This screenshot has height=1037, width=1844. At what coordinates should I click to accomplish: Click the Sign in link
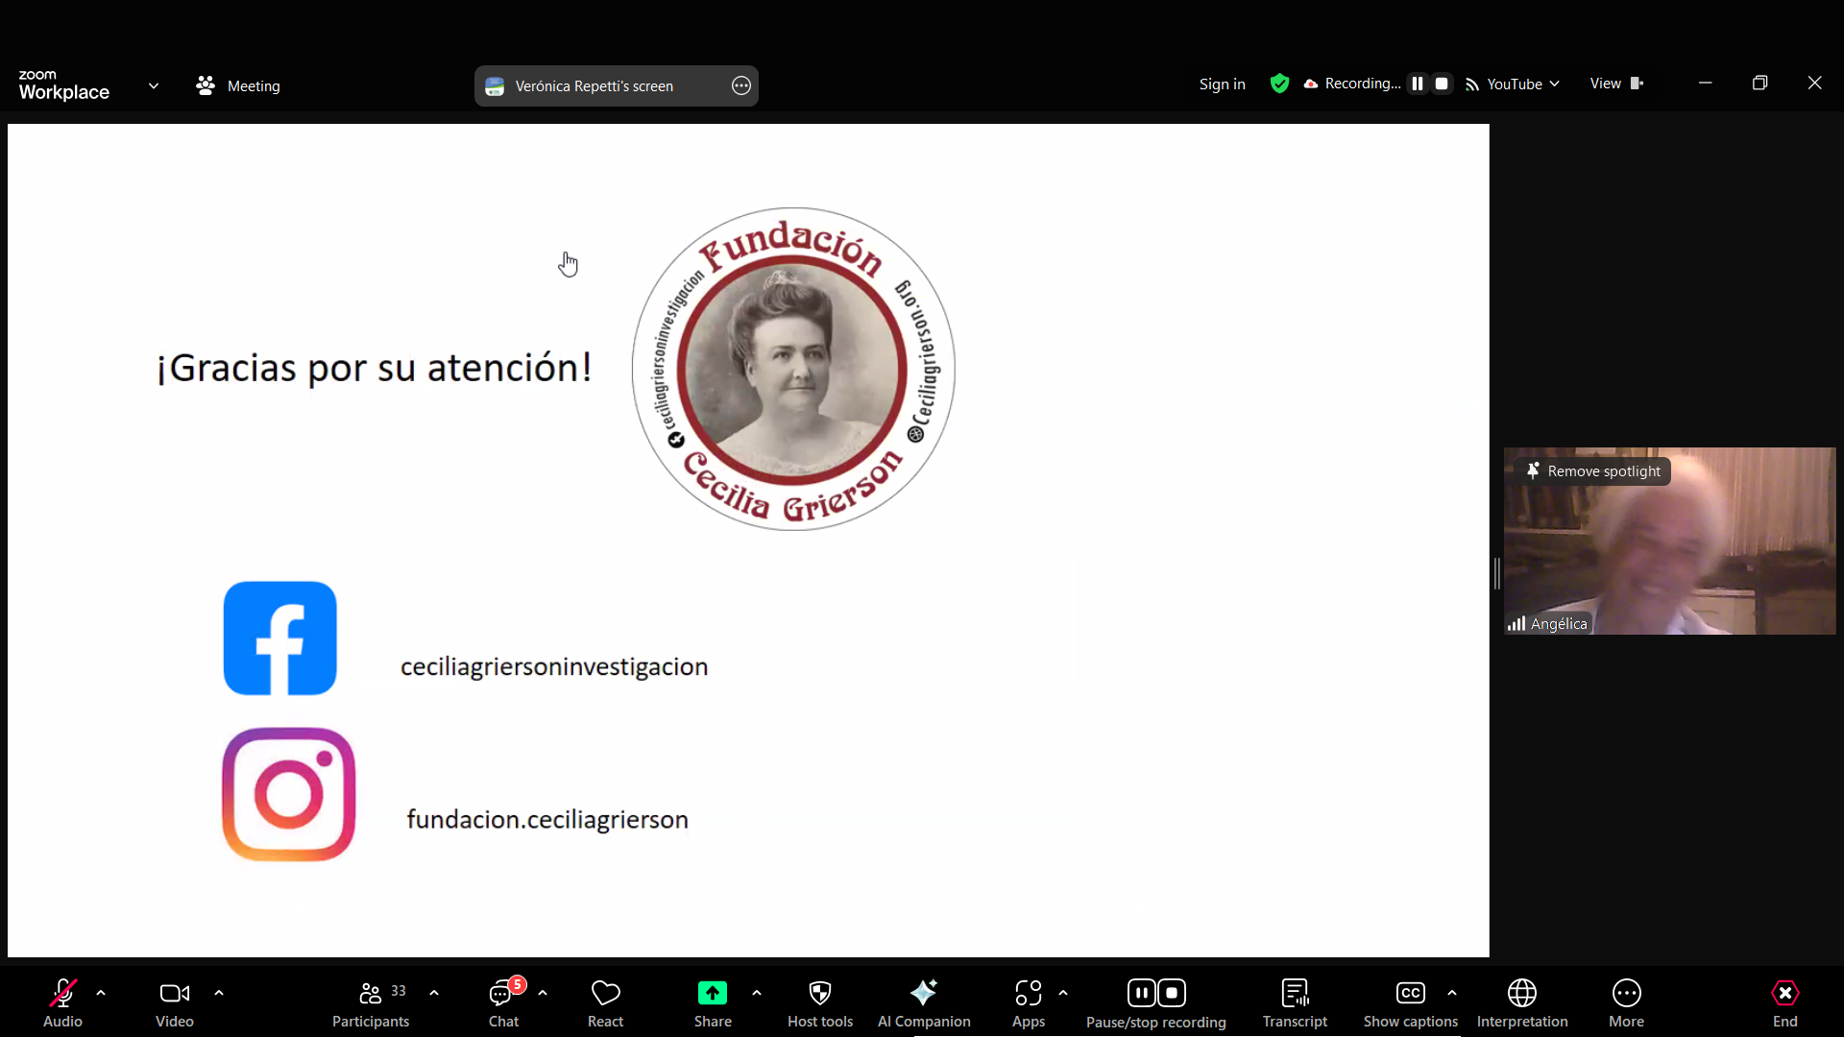1222,84
